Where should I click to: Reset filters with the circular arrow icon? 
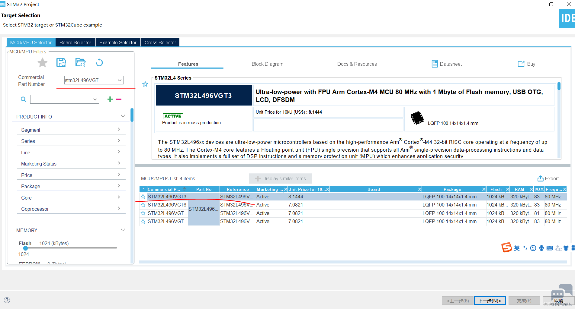pos(99,63)
